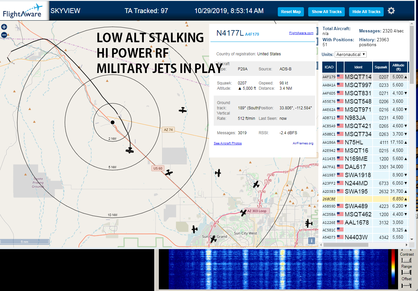Open the AirFrames.org link

303,143
